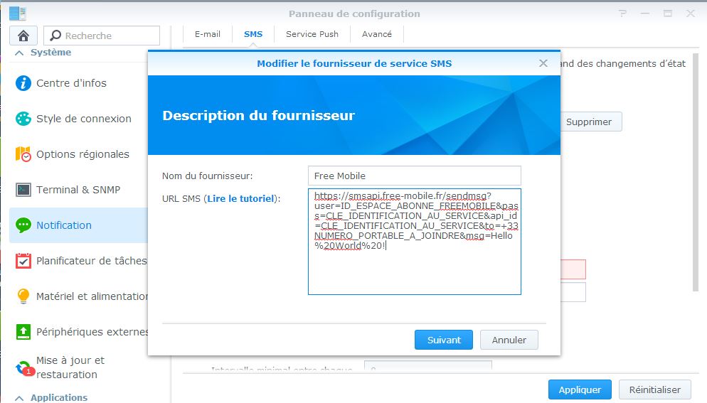This screenshot has height=403, width=707.
Task: Open the Lire le tutoriel link
Action: (x=240, y=199)
